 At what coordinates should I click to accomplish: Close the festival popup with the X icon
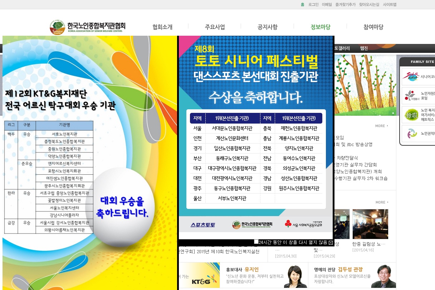[331, 243]
